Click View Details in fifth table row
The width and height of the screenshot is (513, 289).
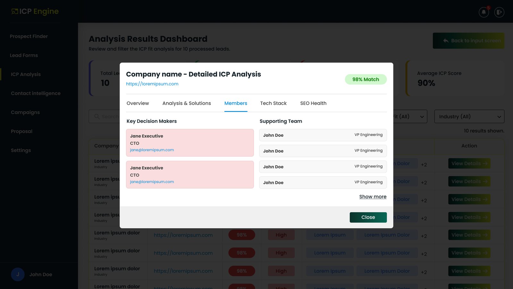469,235
